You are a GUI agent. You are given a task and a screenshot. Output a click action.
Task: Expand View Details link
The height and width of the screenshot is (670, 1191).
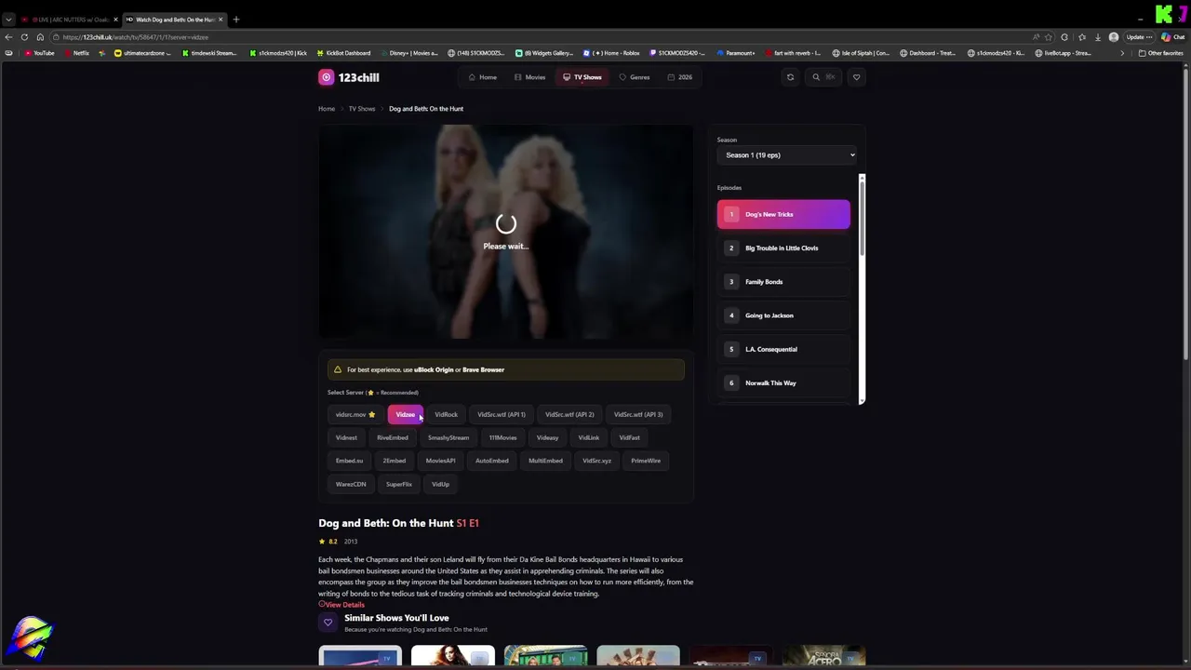341,605
